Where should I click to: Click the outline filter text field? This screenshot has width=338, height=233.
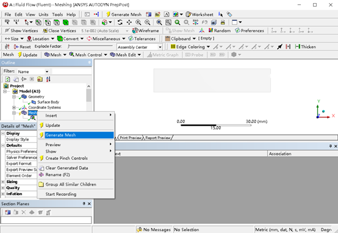[x=72, y=72]
